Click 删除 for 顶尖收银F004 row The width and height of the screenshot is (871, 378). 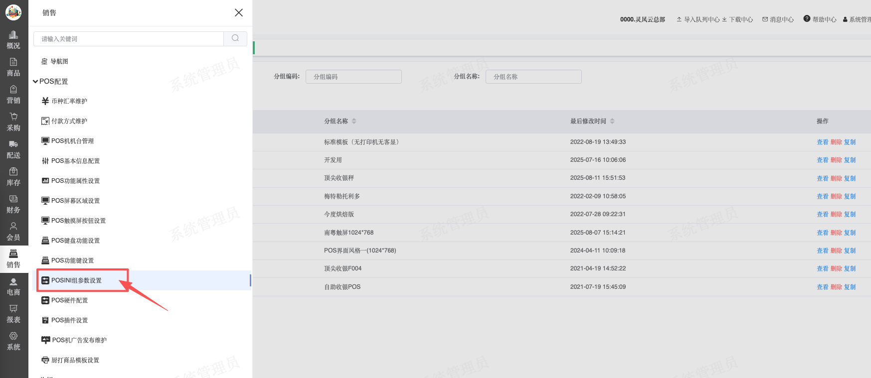tap(836, 268)
